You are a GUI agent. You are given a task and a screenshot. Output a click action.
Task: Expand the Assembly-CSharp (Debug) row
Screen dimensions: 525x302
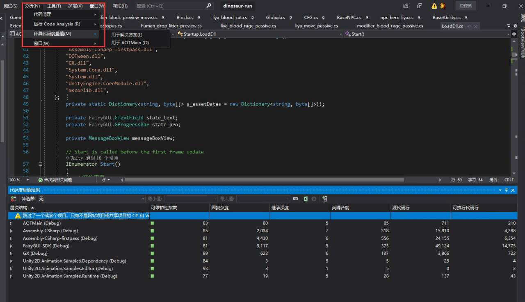11,231
